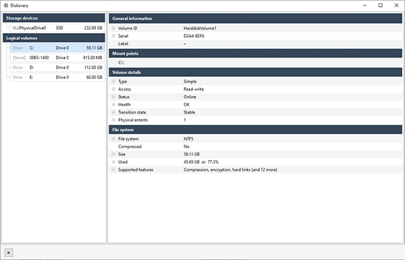
Task: Click the C:\ mount point entry
Action: (x=121, y=63)
